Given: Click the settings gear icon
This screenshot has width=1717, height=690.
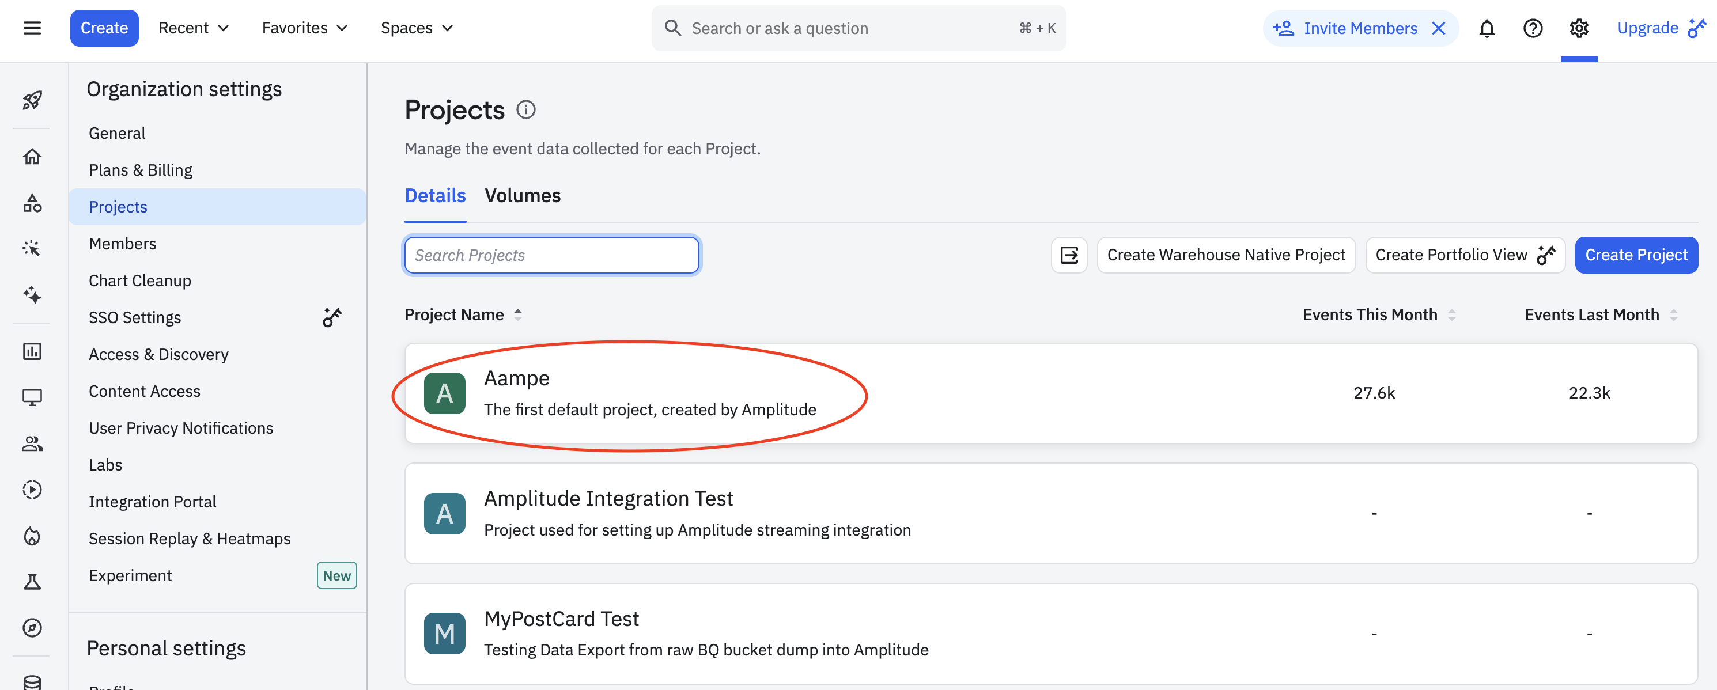Looking at the screenshot, I should (x=1578, y=28).
